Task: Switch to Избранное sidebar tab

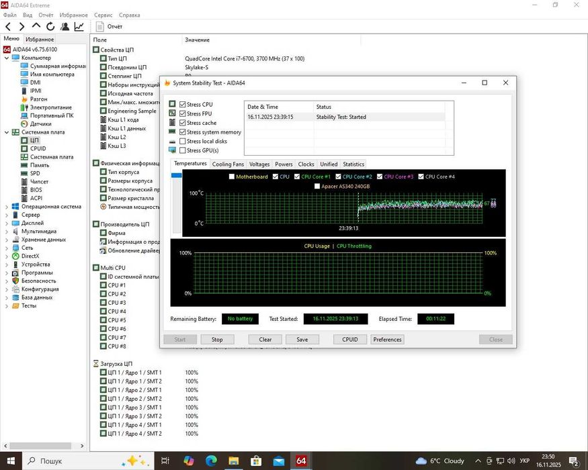Action: point(40,40)
